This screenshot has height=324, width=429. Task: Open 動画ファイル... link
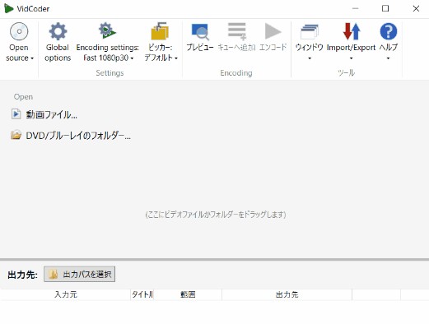click(x=51, y=114)
